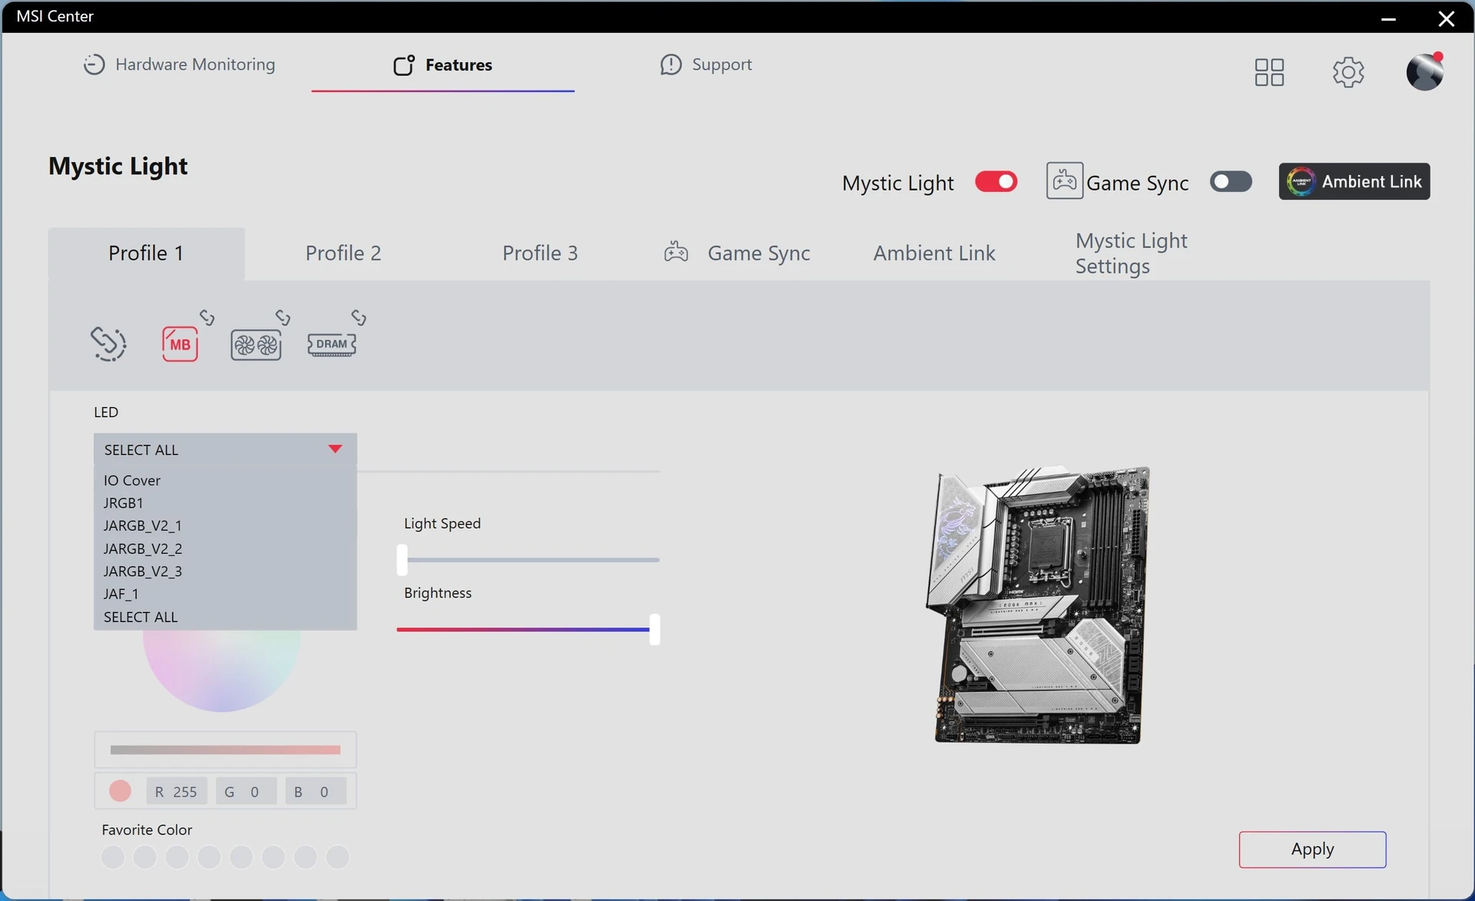
Task: Toggle the link icon above MB
Action: click(207, 317)
